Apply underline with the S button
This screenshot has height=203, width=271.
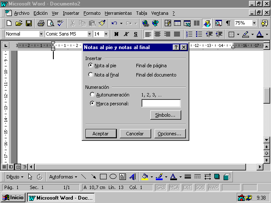click(x=135, y=34)
